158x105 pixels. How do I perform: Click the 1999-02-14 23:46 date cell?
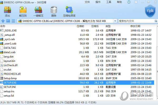(141, 65)
